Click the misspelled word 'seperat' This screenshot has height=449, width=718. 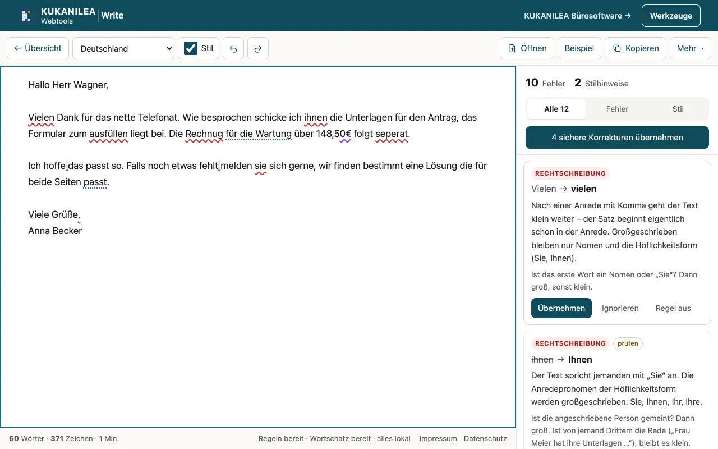click(392, 134)
